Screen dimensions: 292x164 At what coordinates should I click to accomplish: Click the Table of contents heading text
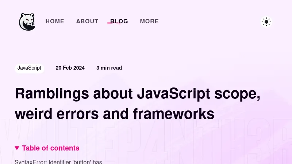pyautogui.click(x=51, y=148)
